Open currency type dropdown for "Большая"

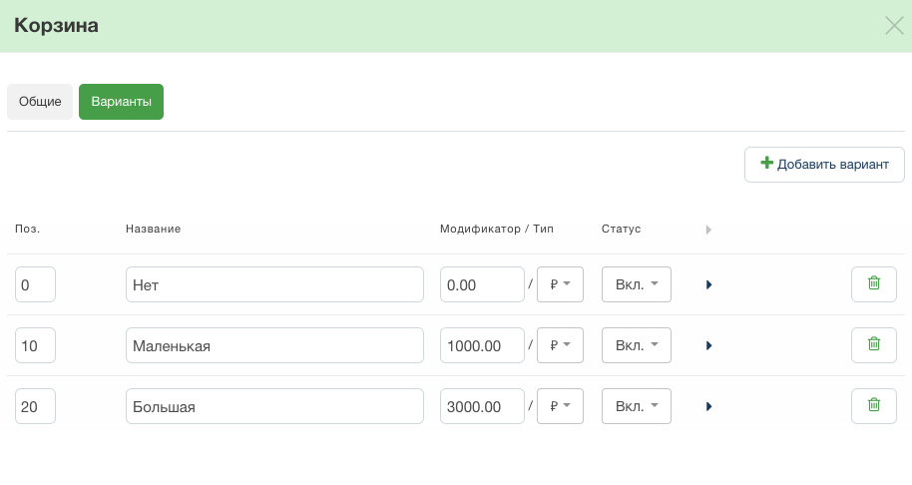coord(560,406)
